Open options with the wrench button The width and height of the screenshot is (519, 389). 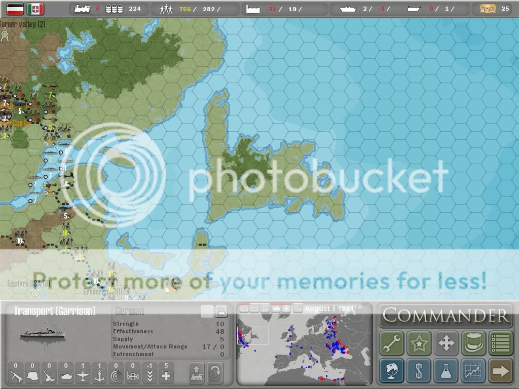(x=392, y=343)
